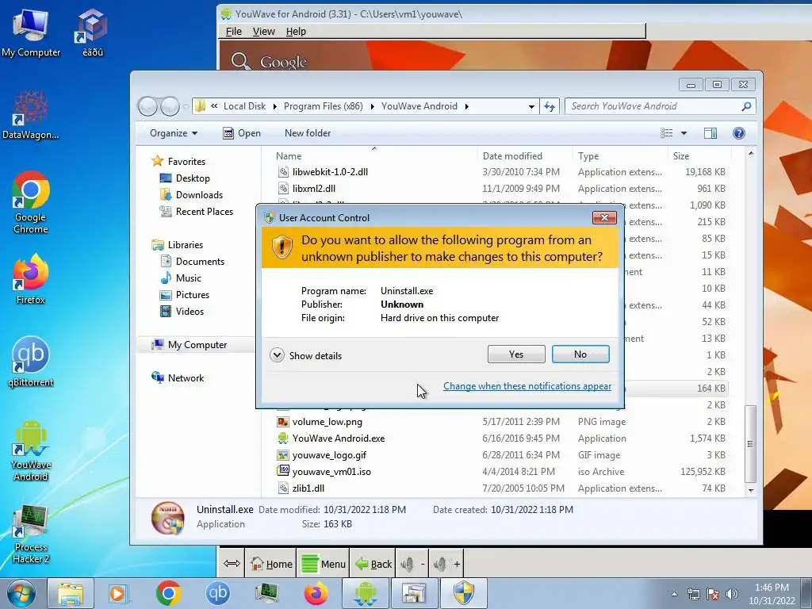Click YouWave rotate screen arrows icon

232,564
